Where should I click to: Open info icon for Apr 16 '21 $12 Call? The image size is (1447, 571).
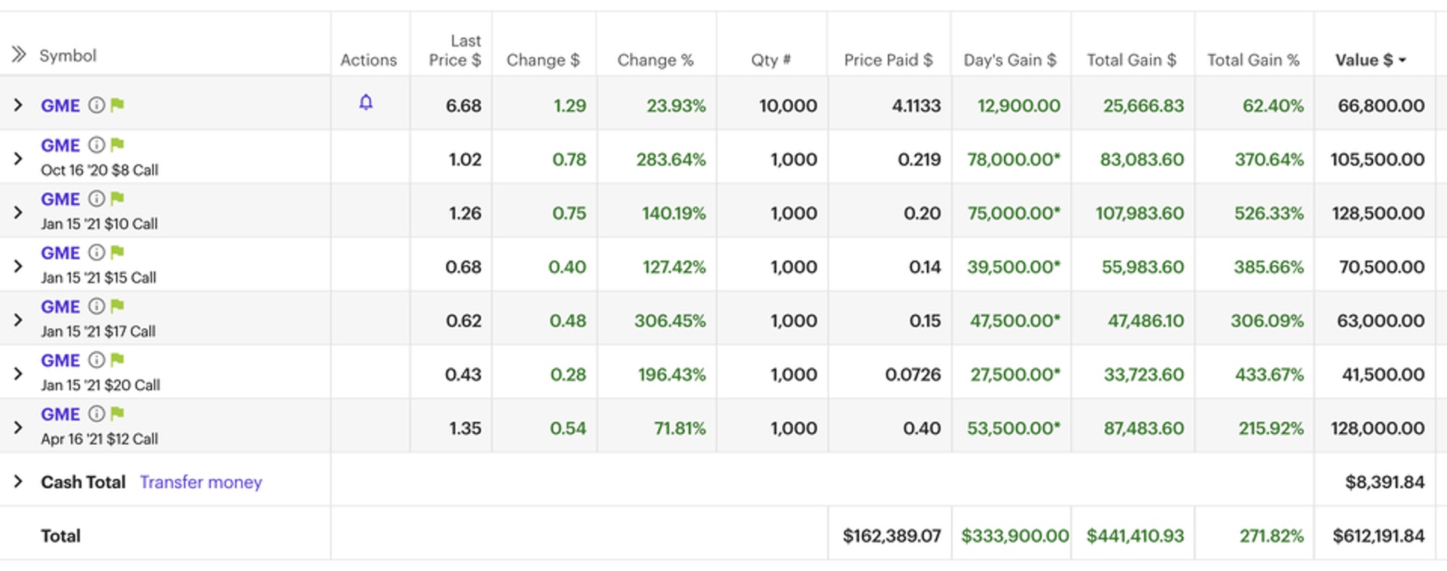96,414
